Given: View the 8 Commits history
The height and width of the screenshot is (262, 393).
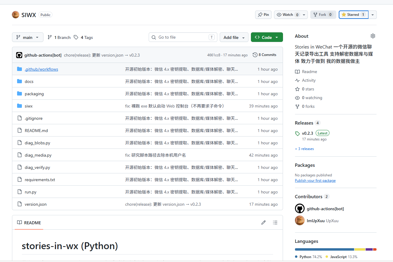Looking at the screenshot, I should (x=264, y=55).
